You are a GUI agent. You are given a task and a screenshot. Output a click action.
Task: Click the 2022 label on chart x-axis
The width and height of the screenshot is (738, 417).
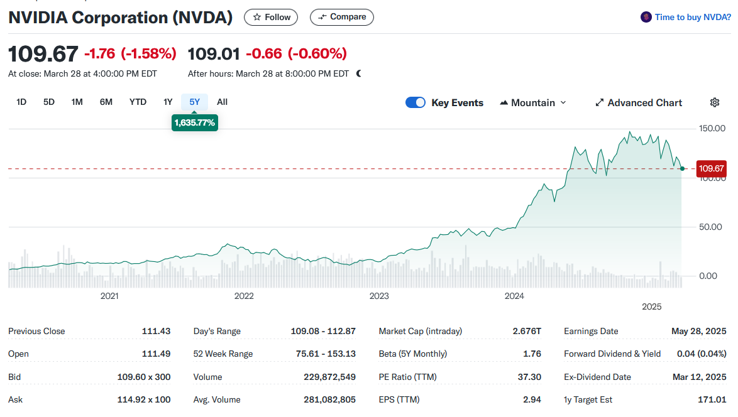tap(244, 296)
